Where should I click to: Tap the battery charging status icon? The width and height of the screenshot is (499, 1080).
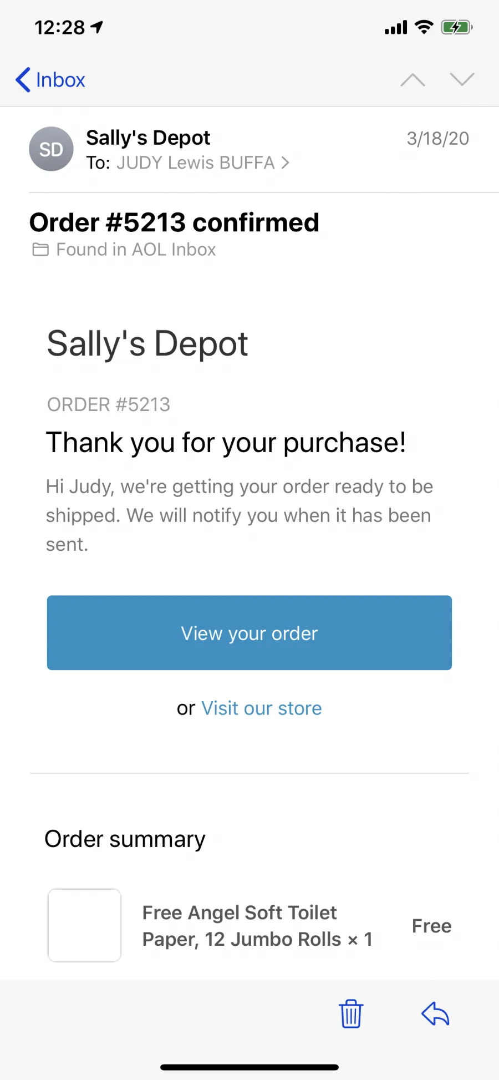457,27
